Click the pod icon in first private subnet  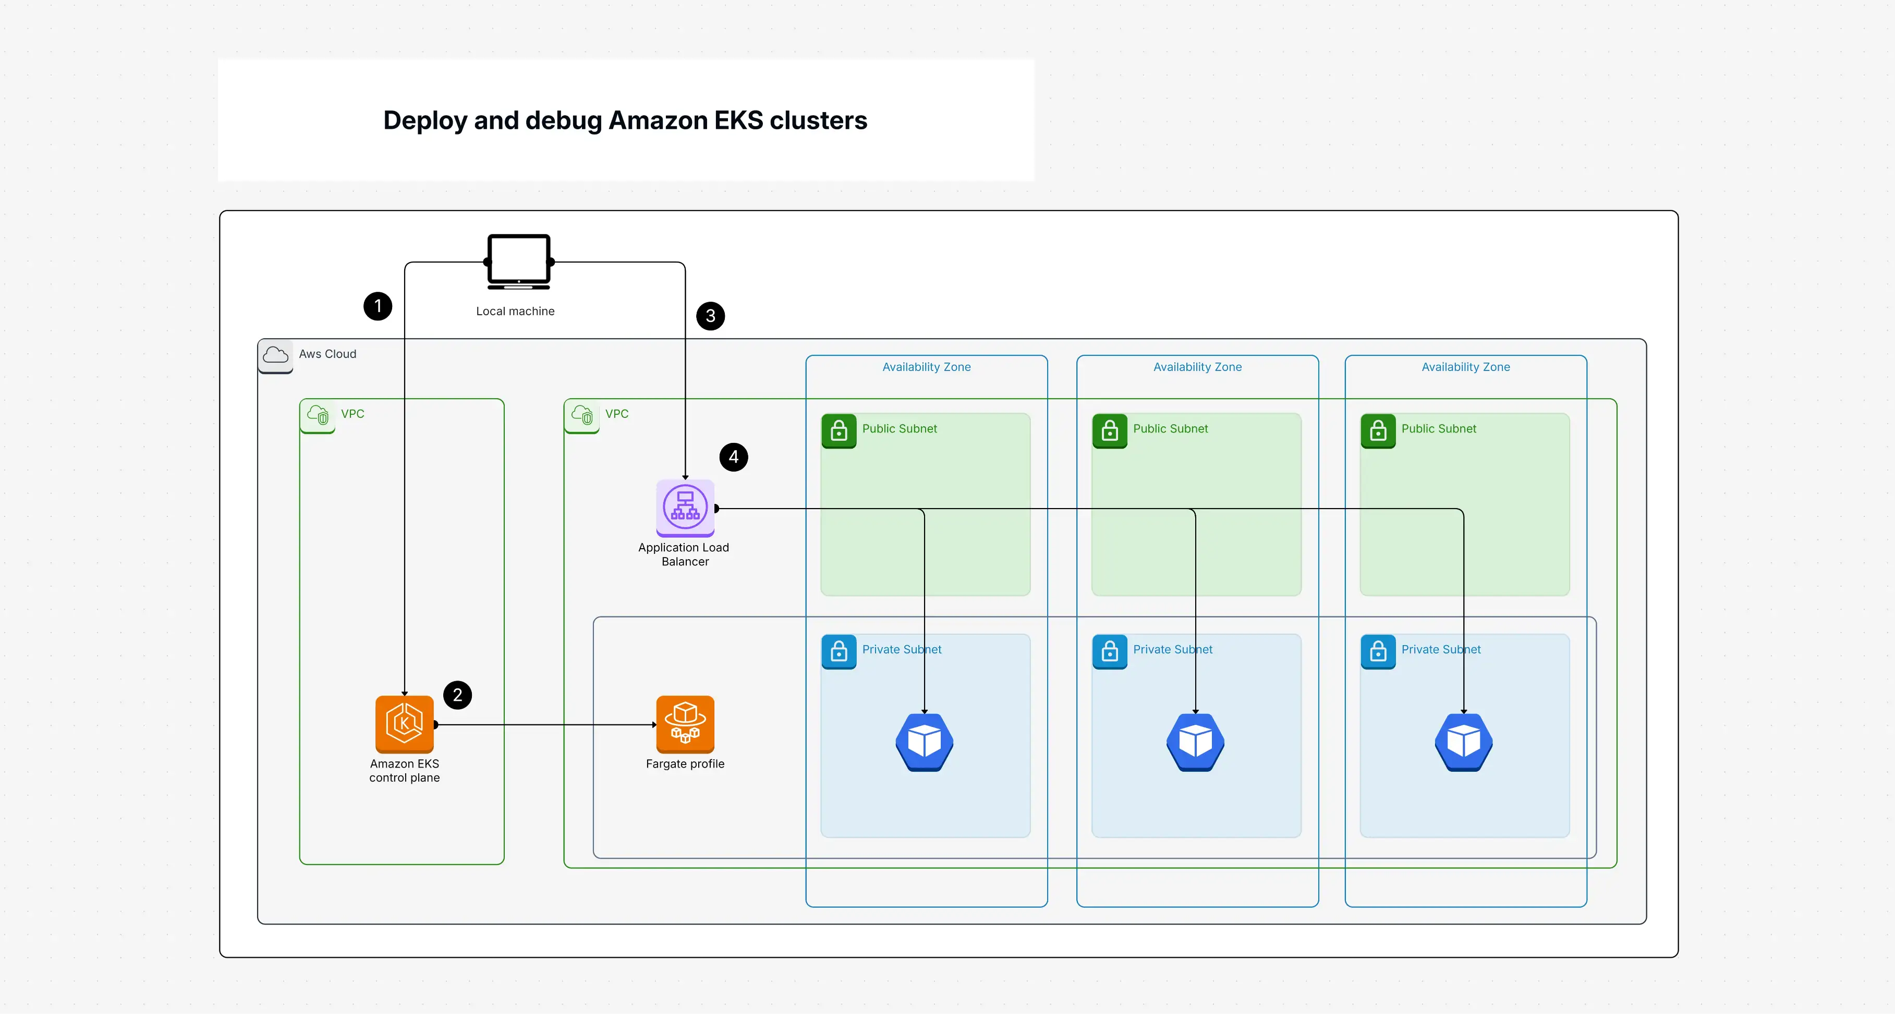[925, 741]
